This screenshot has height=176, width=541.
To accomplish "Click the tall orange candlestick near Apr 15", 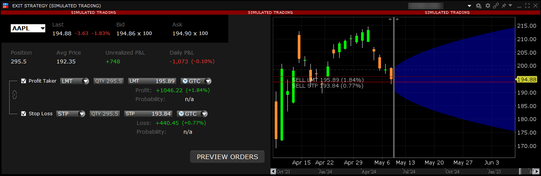I will coord(299,47).
